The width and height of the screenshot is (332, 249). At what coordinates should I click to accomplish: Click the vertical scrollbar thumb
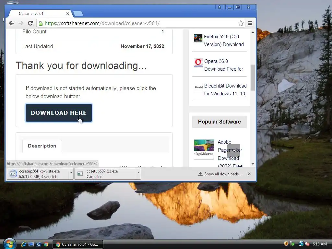[x=253, y=78]
